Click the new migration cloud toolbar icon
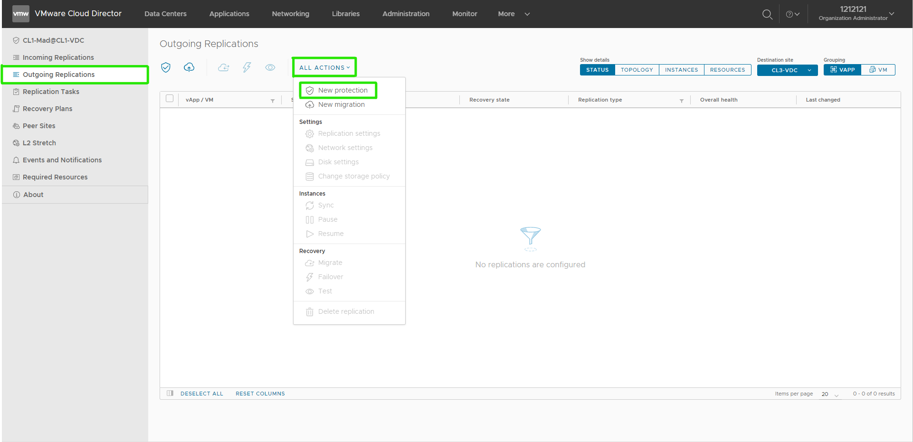Image resolution: width=913 pixels, height=442 pixels. (x=189, y=67)
